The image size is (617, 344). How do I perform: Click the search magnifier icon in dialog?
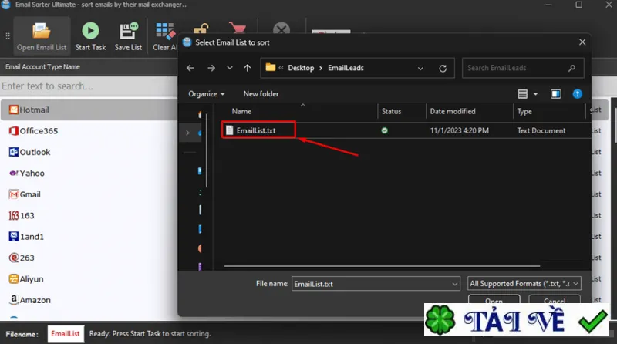pos(571,68)
